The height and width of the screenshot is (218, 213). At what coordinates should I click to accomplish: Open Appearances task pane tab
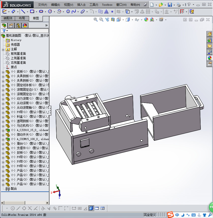(210, 58)
